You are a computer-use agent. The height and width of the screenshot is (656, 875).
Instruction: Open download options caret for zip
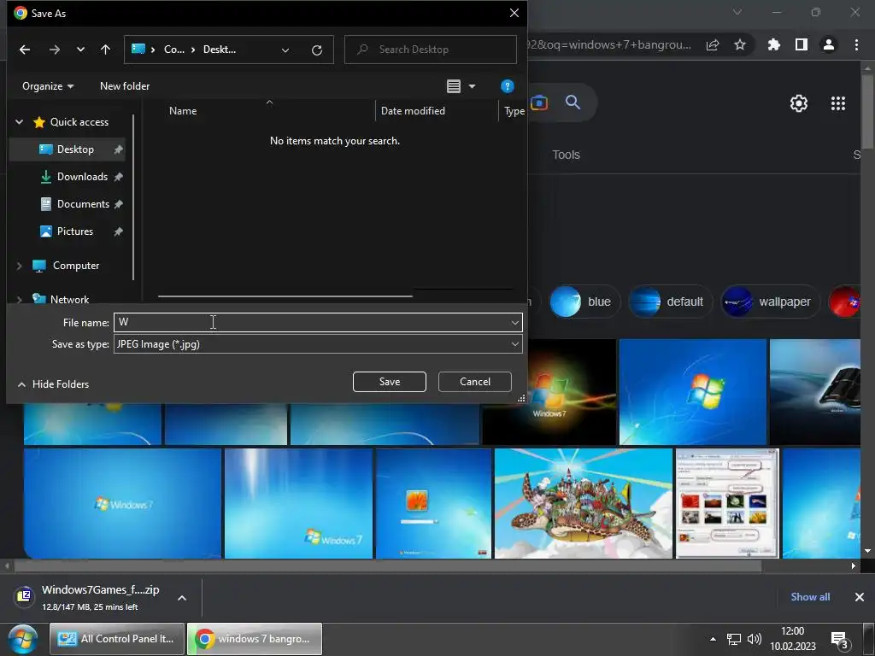point(182,598)
